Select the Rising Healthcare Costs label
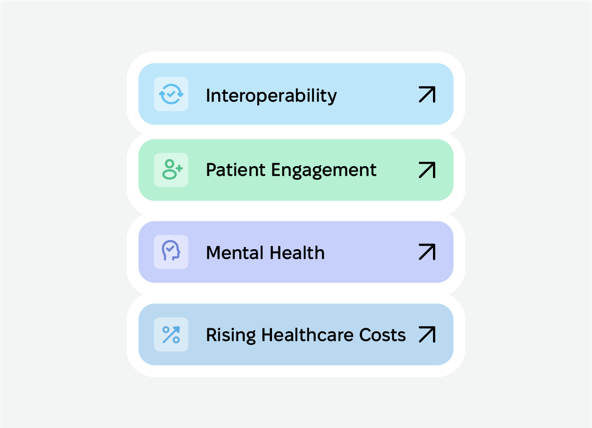Image resolution: width=592 pixels, height=428 pixels. tap(306, 335)
